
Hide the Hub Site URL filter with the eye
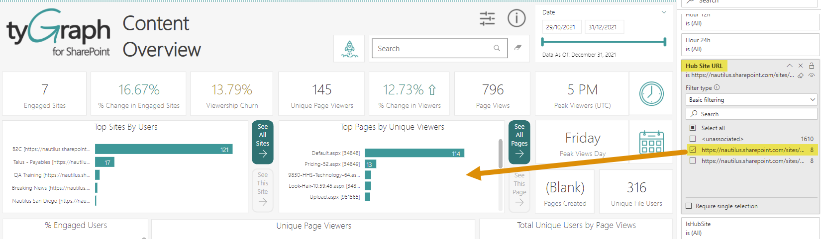point(812,76)
